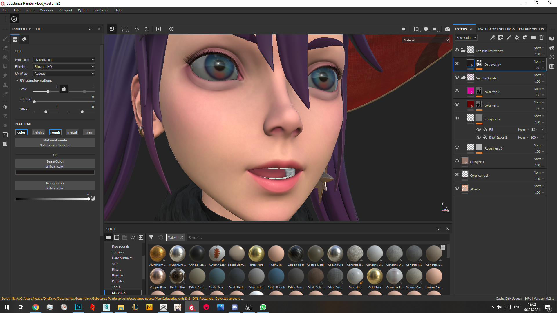Add a new paint layer
Screen dimensions: 557x313
pos(509,38)
